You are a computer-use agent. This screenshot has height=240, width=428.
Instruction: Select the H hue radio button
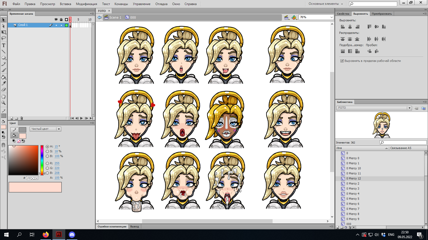point(47,146)
